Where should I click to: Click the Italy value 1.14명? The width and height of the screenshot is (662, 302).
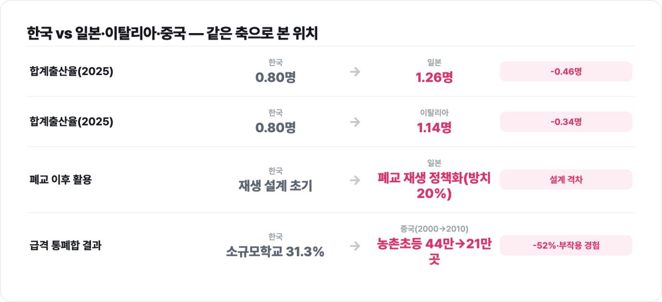(x=434, y=128)
